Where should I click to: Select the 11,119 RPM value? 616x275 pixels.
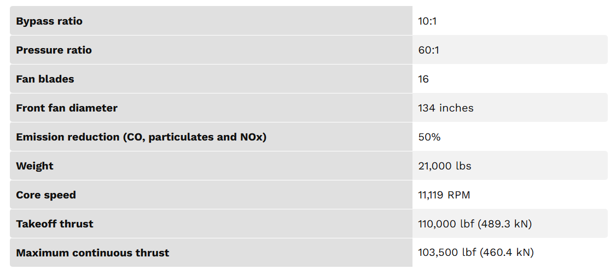(x=444, y=195)
